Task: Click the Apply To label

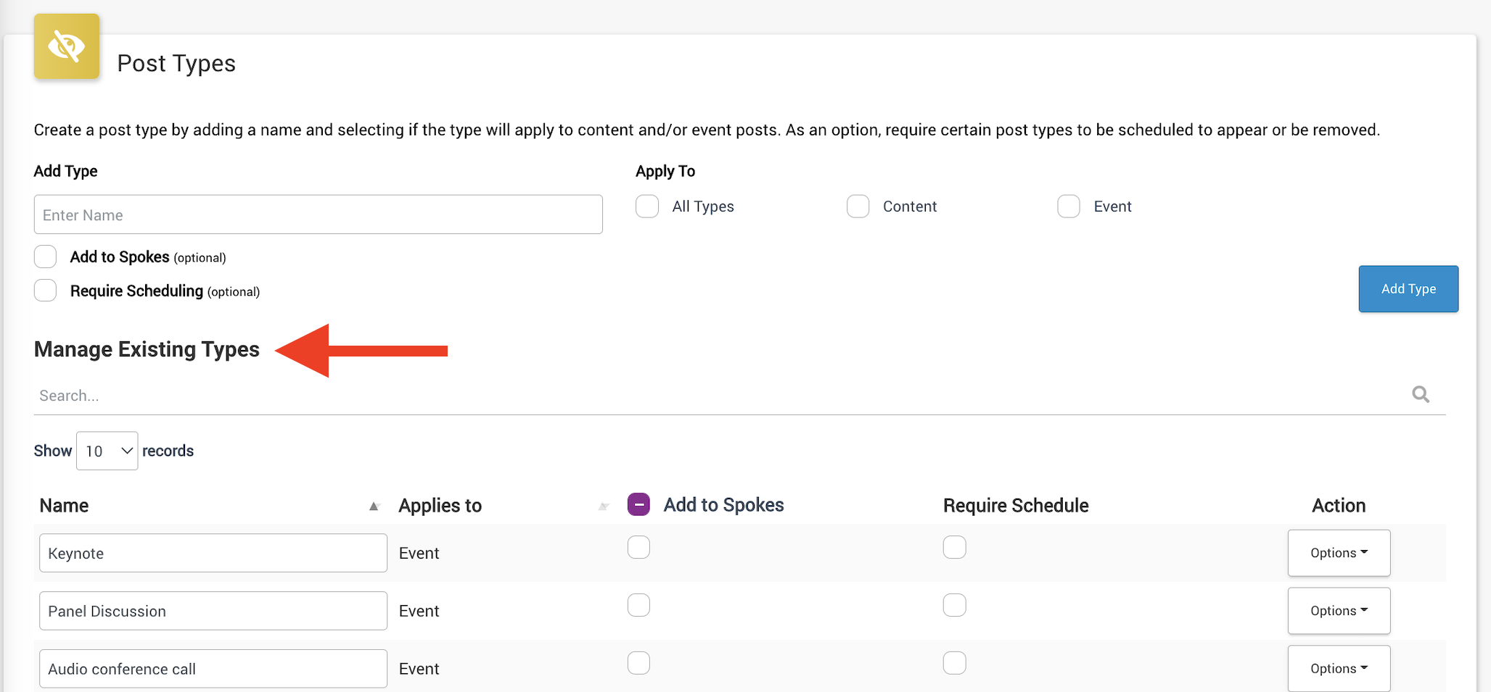Action: click(665, 172)
